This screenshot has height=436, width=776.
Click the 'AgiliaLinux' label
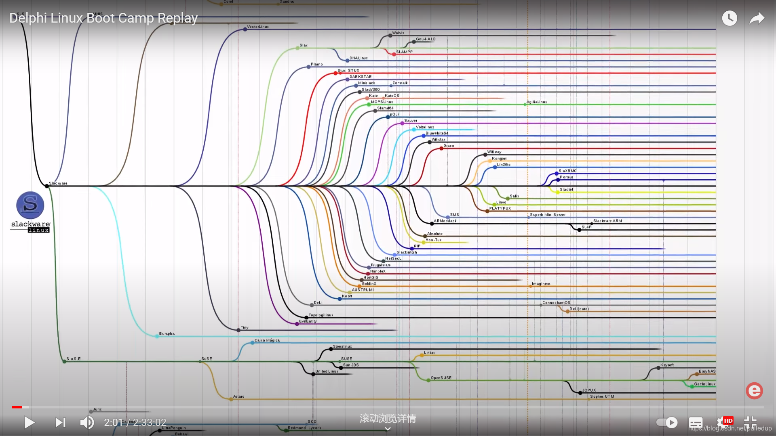[x=537, y=102]
